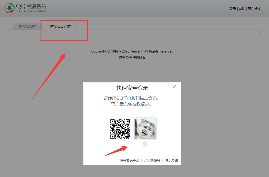This screenshot has width=269, height=177.
Task: Click the 快速安全登录 dialog title
Action: click(132, 88)
